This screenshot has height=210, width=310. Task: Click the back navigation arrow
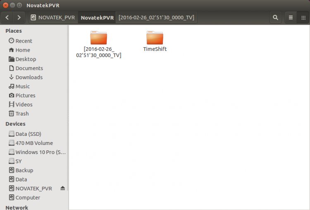pos(8,17)
